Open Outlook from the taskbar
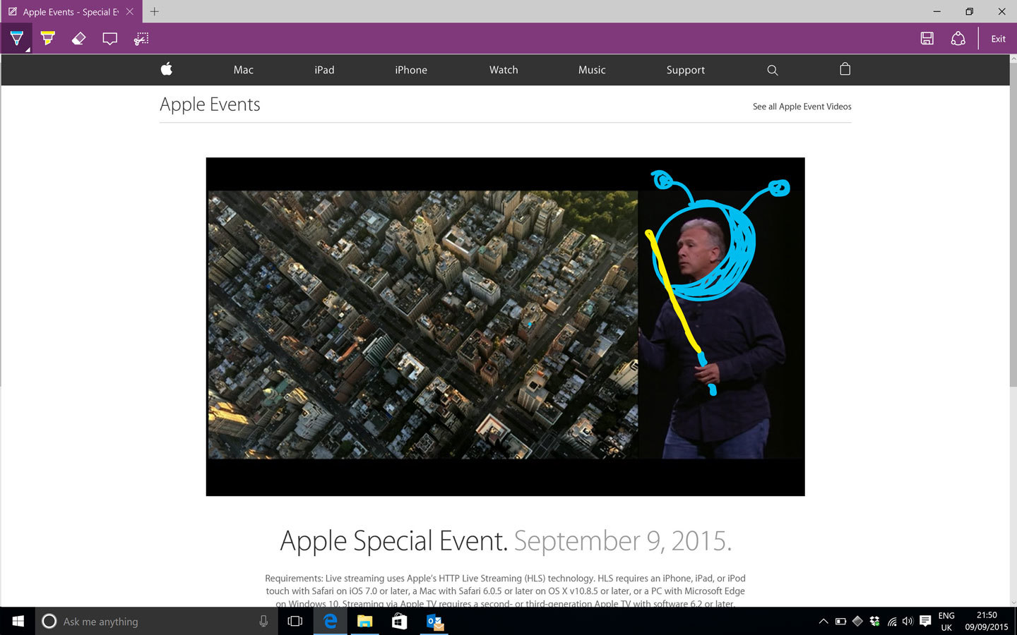 point(434,621)
